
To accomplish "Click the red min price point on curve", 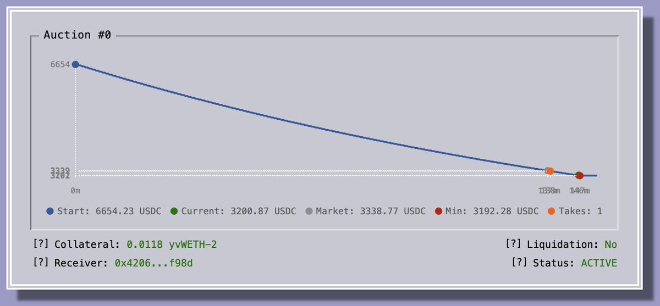I will (580, 175).
